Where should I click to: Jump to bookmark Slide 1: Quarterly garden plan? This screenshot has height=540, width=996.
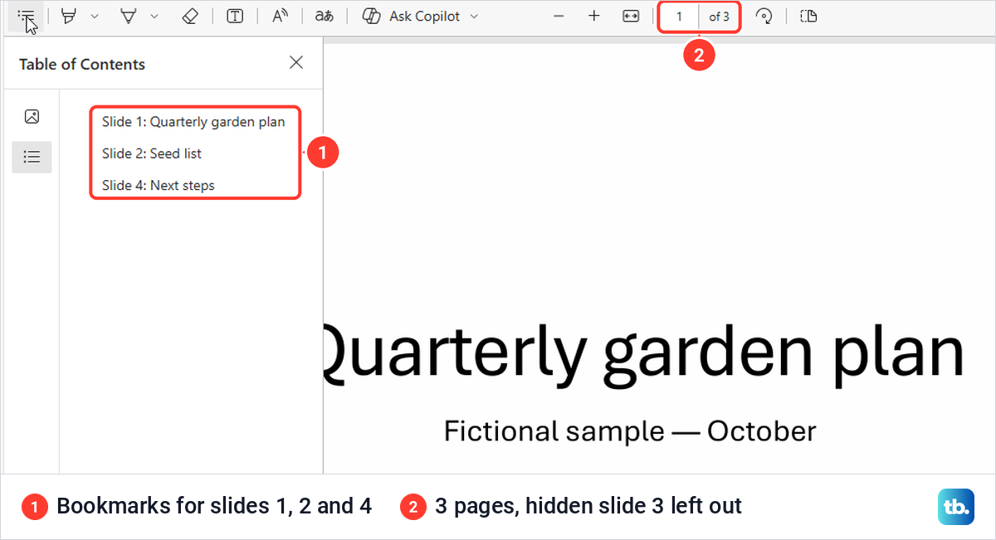193,122
